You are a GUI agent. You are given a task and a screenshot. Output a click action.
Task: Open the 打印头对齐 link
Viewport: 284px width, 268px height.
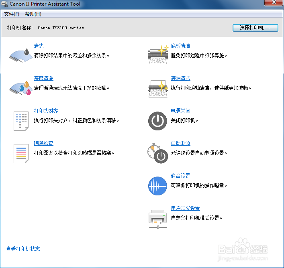click(x=46, y=111)
